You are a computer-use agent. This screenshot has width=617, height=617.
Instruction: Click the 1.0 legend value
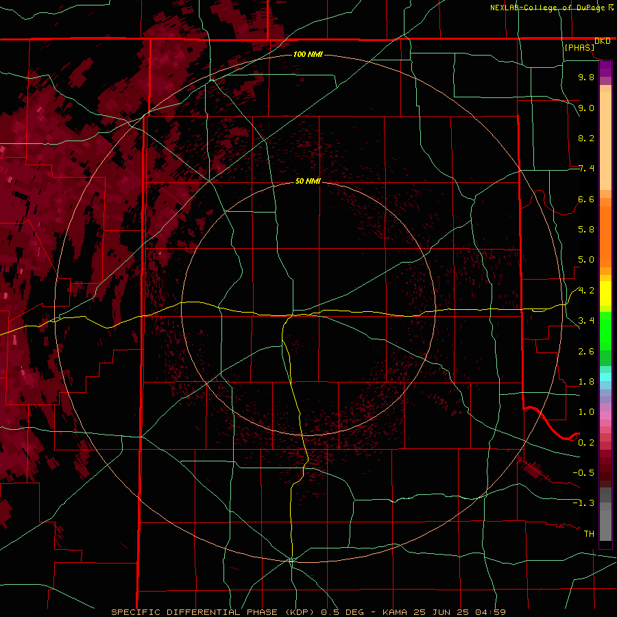[x=586, y=412]
